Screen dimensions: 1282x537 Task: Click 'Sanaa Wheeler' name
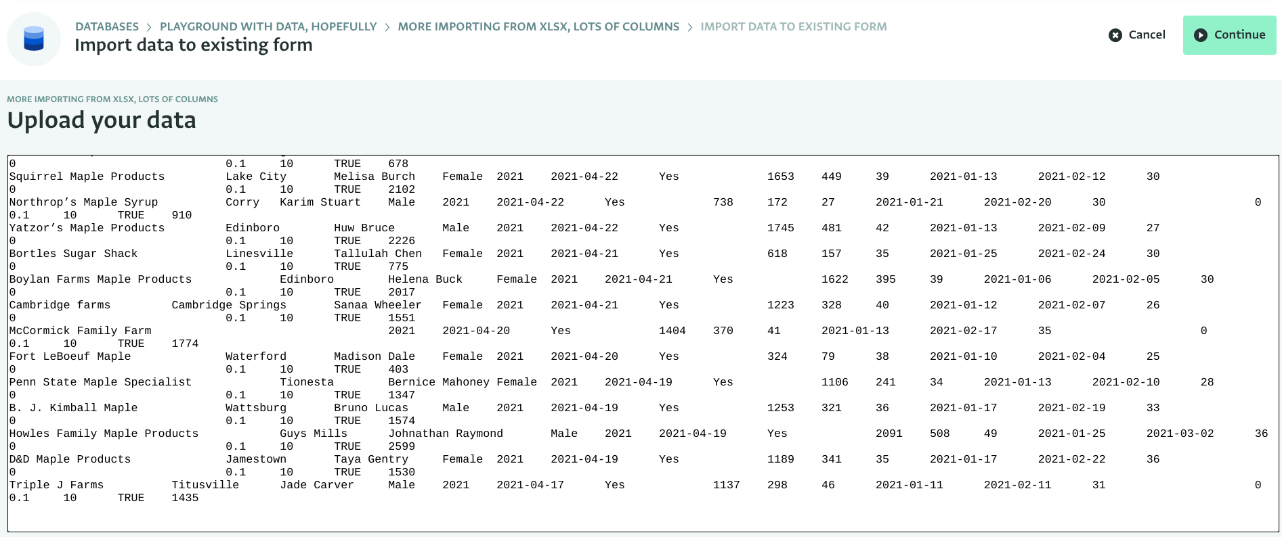(378, 305)
